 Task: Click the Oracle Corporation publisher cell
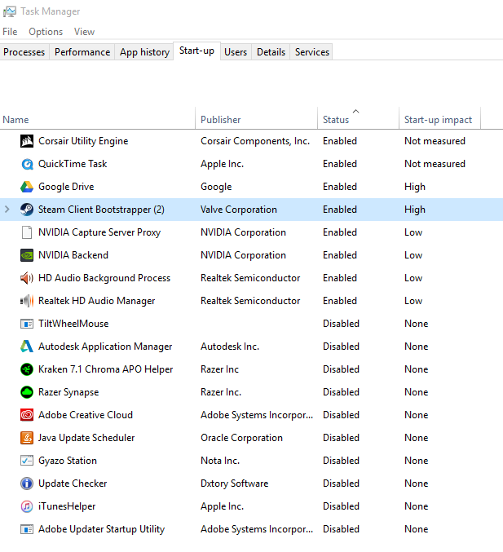click(x=241, y=438)
